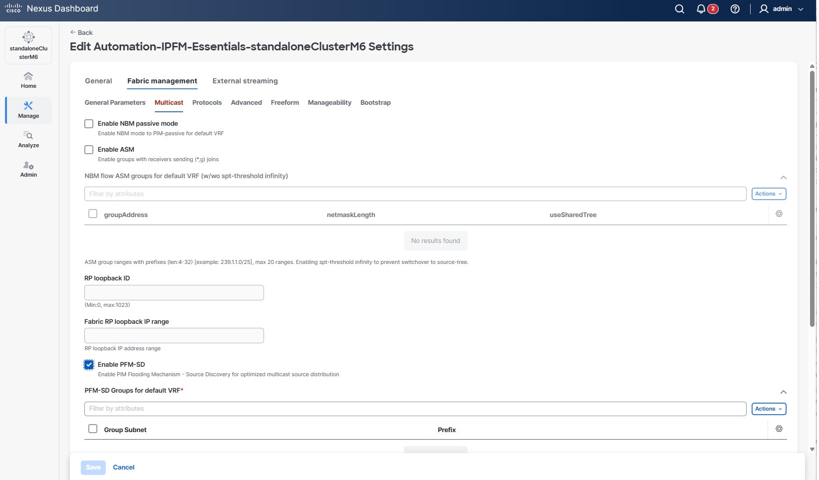Focus PFM-SD Groups Filter by attributes box
The width and height of the screenshot is (819, 480).
[x=415, y=409]
